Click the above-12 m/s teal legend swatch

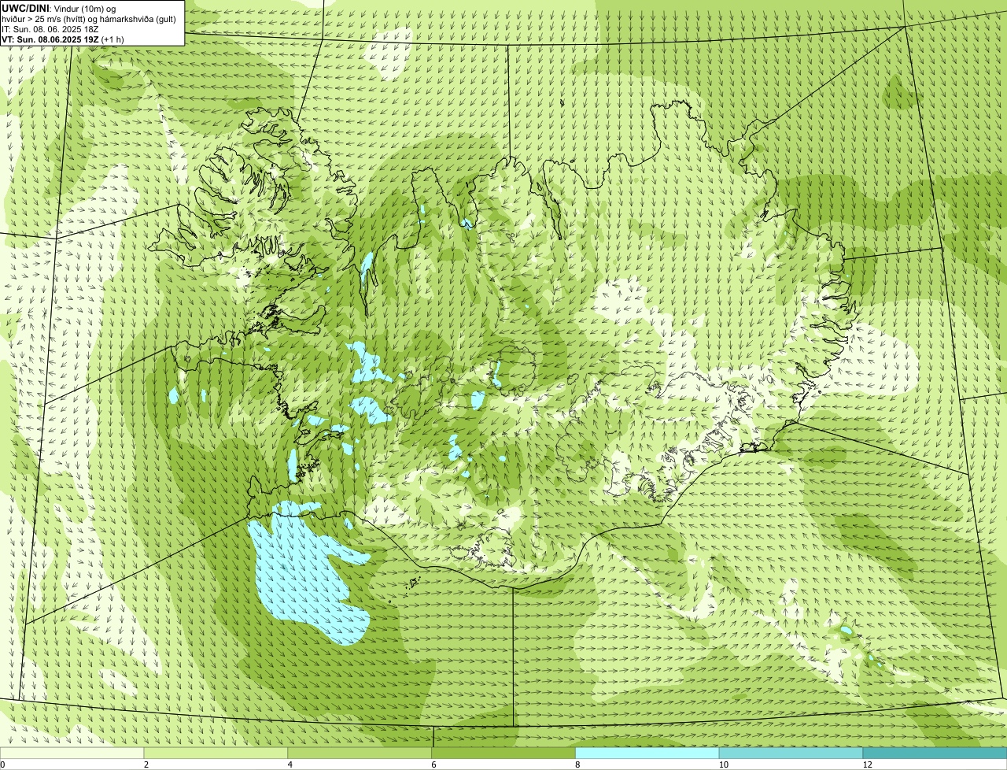click(x=935, y=753)
